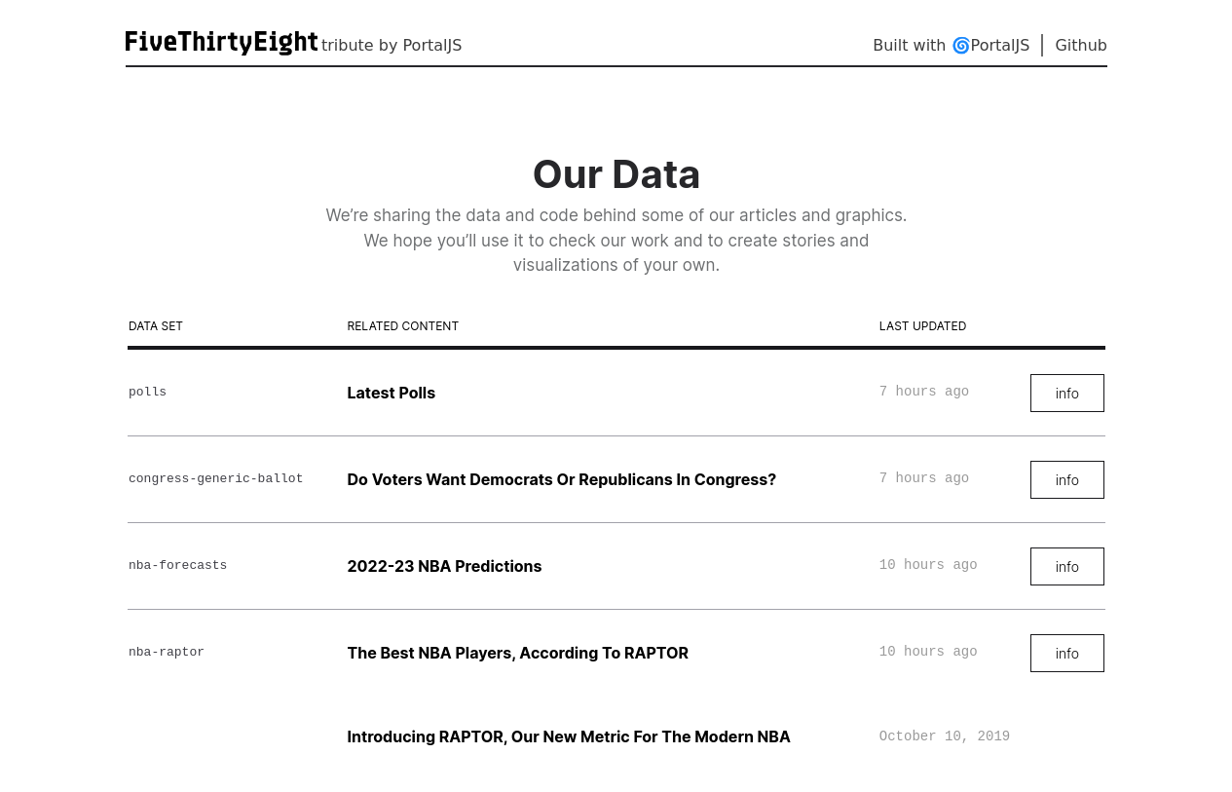Click the PortalJS spiral icon
This screenshot has height=792, width=1232.
pyautogui.click(x=960, y=46)
